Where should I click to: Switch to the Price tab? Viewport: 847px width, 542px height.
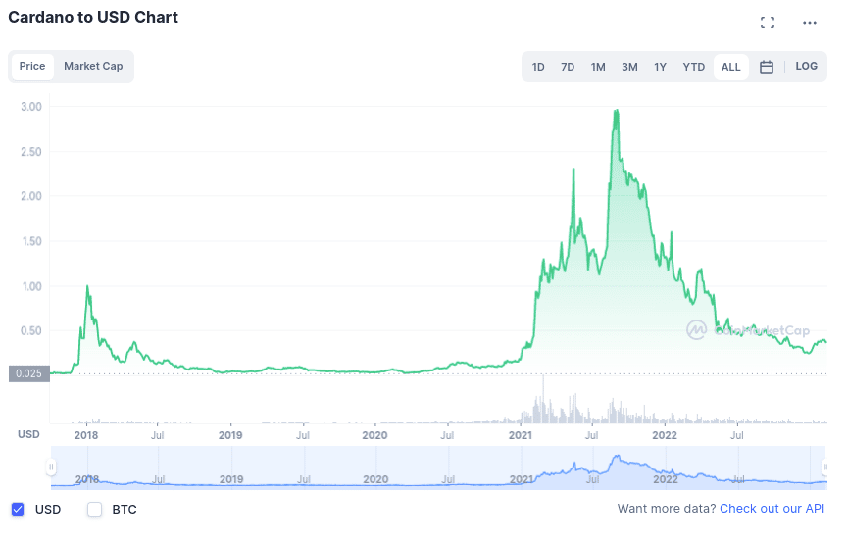tap(32, 67)
